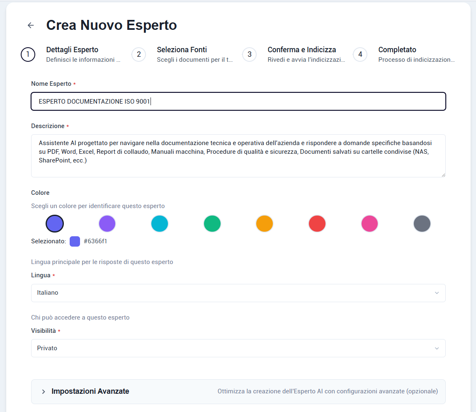
Task: Pick the cyan color swatch
Action: click(160, 224)
